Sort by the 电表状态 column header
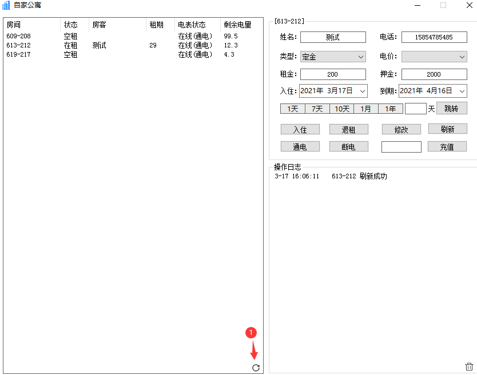 pos(197,25)
